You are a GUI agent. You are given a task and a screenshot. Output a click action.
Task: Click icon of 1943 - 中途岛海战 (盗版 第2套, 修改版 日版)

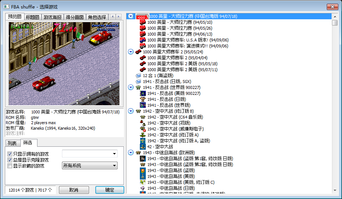[x=143, y=164]
